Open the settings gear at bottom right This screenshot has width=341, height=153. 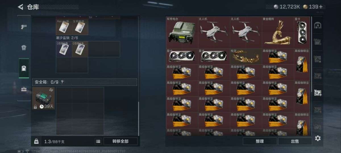coord(318,138)
